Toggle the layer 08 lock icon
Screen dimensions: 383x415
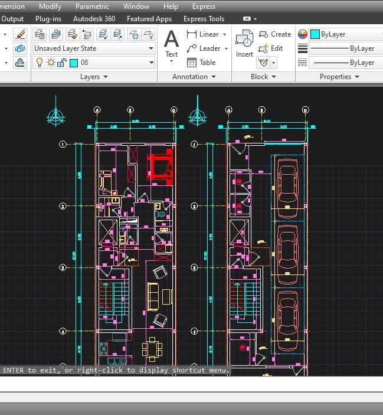(62, 63)
